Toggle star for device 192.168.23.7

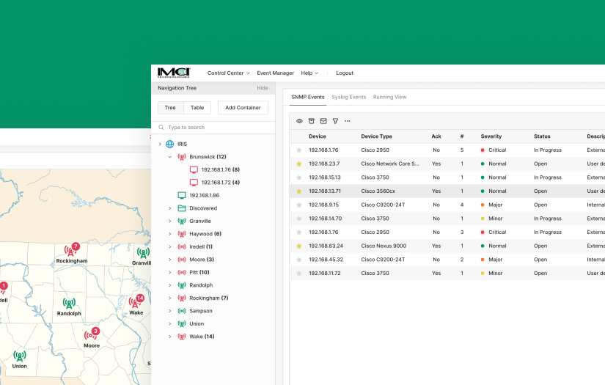(298, 164)
